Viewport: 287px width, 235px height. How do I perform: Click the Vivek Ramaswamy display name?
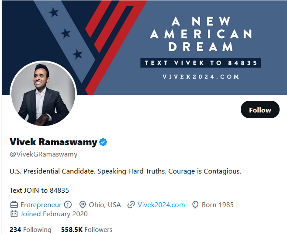(x=53, y=142)
